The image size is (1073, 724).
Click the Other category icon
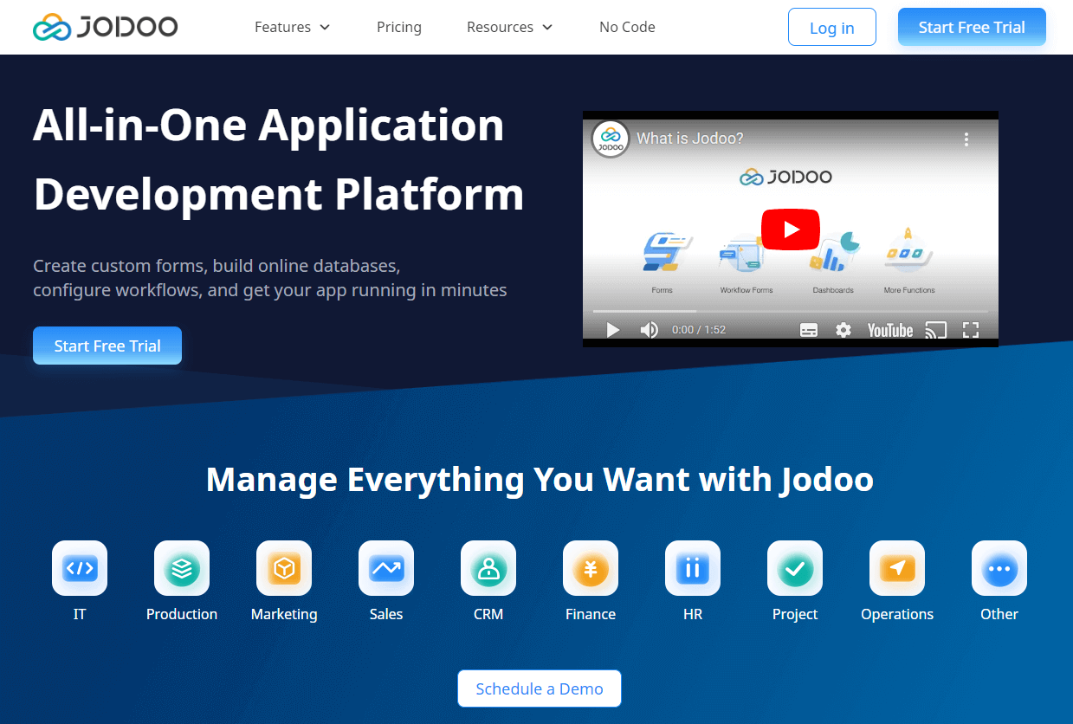click(999, 568)
